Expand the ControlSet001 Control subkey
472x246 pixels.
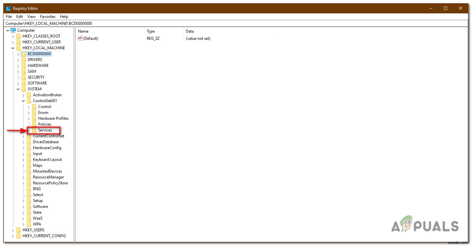pyautogui.click(x=28, y=106)
